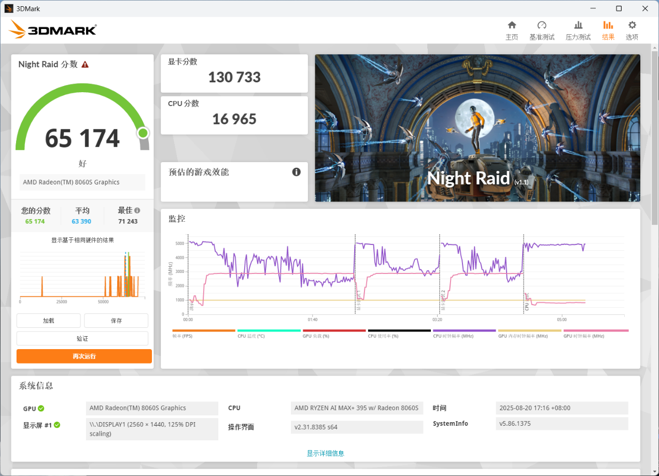Click the green check beside 显示屏 #1

tap(57, 425)
